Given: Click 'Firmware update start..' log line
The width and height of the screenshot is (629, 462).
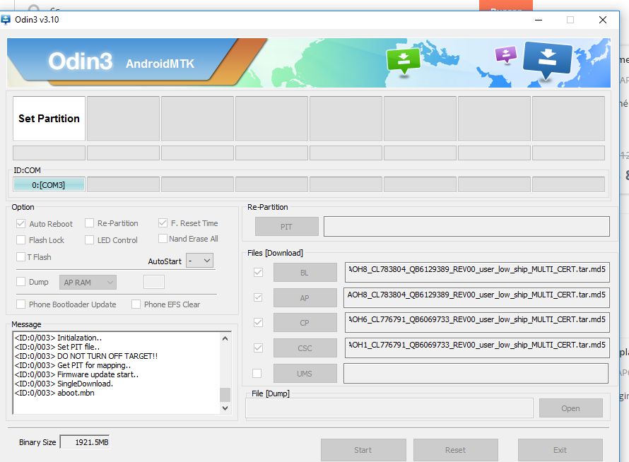Looking at the screenshot, I should 76,374.
